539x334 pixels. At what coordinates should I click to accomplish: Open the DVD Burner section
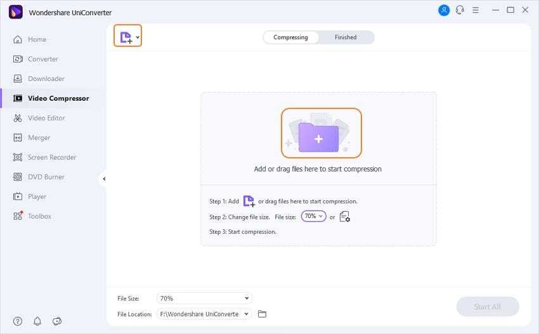(x=46, y=177)
